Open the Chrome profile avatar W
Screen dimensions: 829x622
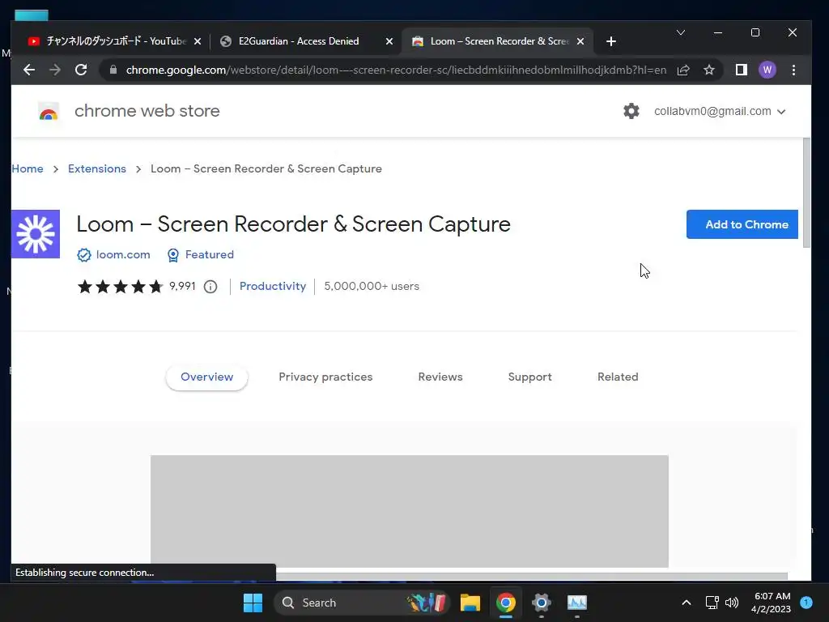(767, 70)
